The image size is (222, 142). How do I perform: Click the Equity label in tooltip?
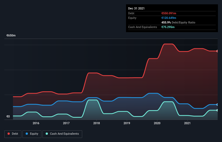(x=132, y=18)
